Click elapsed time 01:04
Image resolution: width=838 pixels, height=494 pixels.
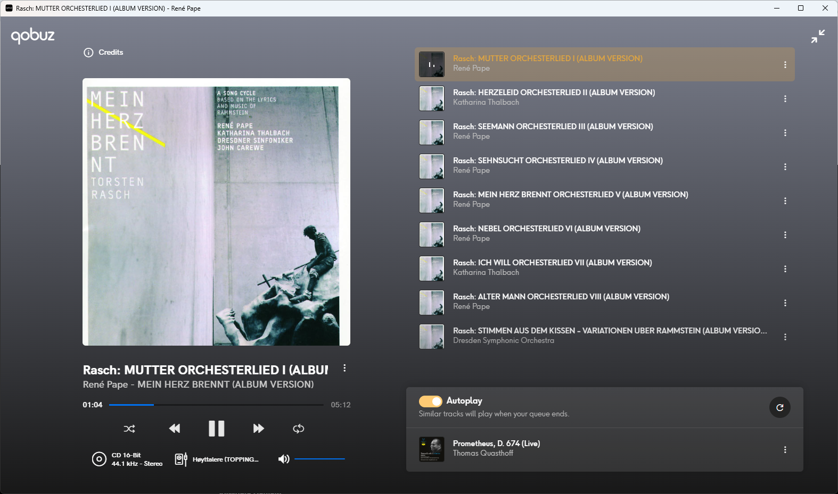(93, 405)
